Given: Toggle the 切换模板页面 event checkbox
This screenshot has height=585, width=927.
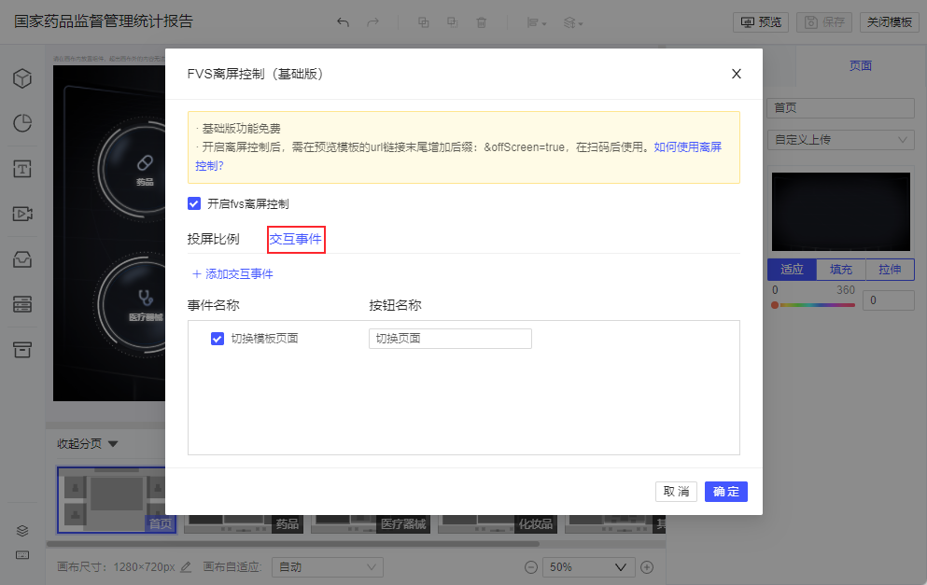Looking at the screenshot, I should pyautogui.click(x=218, y=339).
